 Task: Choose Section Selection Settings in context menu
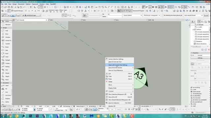[119, 59]
